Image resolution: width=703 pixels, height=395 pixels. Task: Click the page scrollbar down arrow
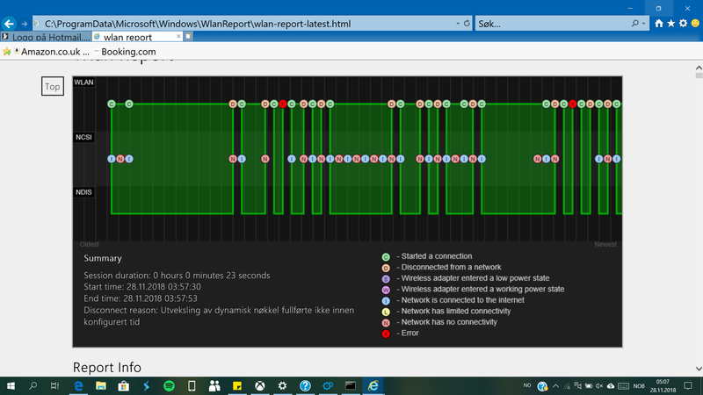(699, 369)
